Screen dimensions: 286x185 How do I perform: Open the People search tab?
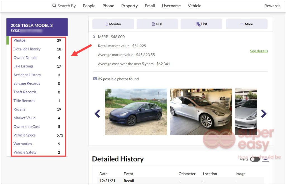[89, 6]
